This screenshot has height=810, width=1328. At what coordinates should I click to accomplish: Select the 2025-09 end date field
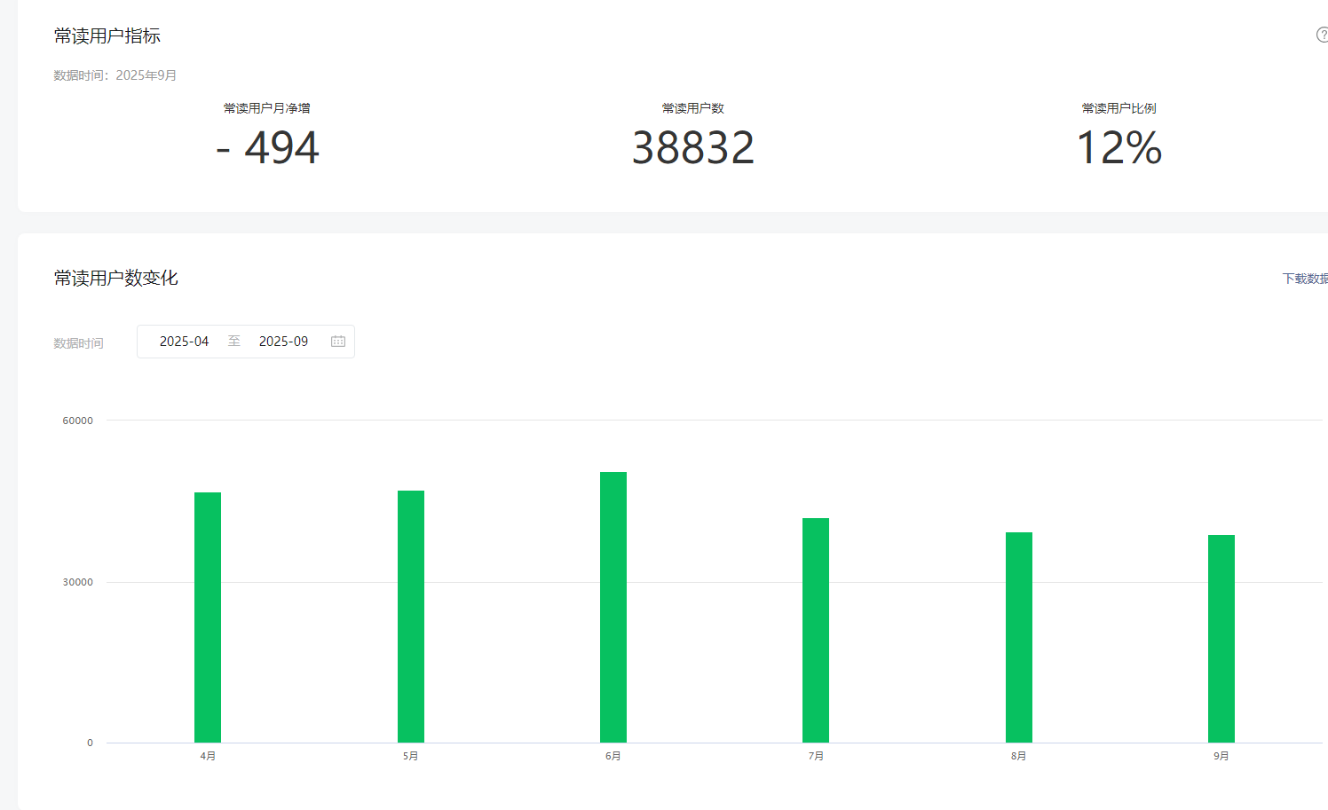pos(283,342)
